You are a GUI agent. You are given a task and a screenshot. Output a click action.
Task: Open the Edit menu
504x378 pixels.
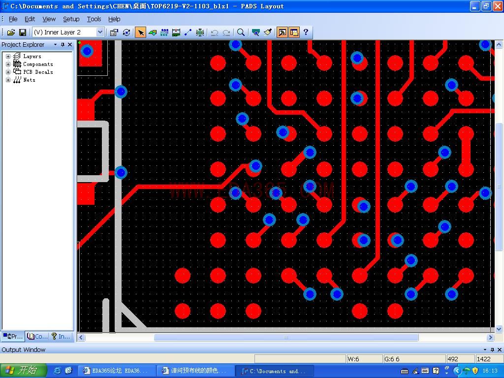pyautogui.click(x=30, y=19)
